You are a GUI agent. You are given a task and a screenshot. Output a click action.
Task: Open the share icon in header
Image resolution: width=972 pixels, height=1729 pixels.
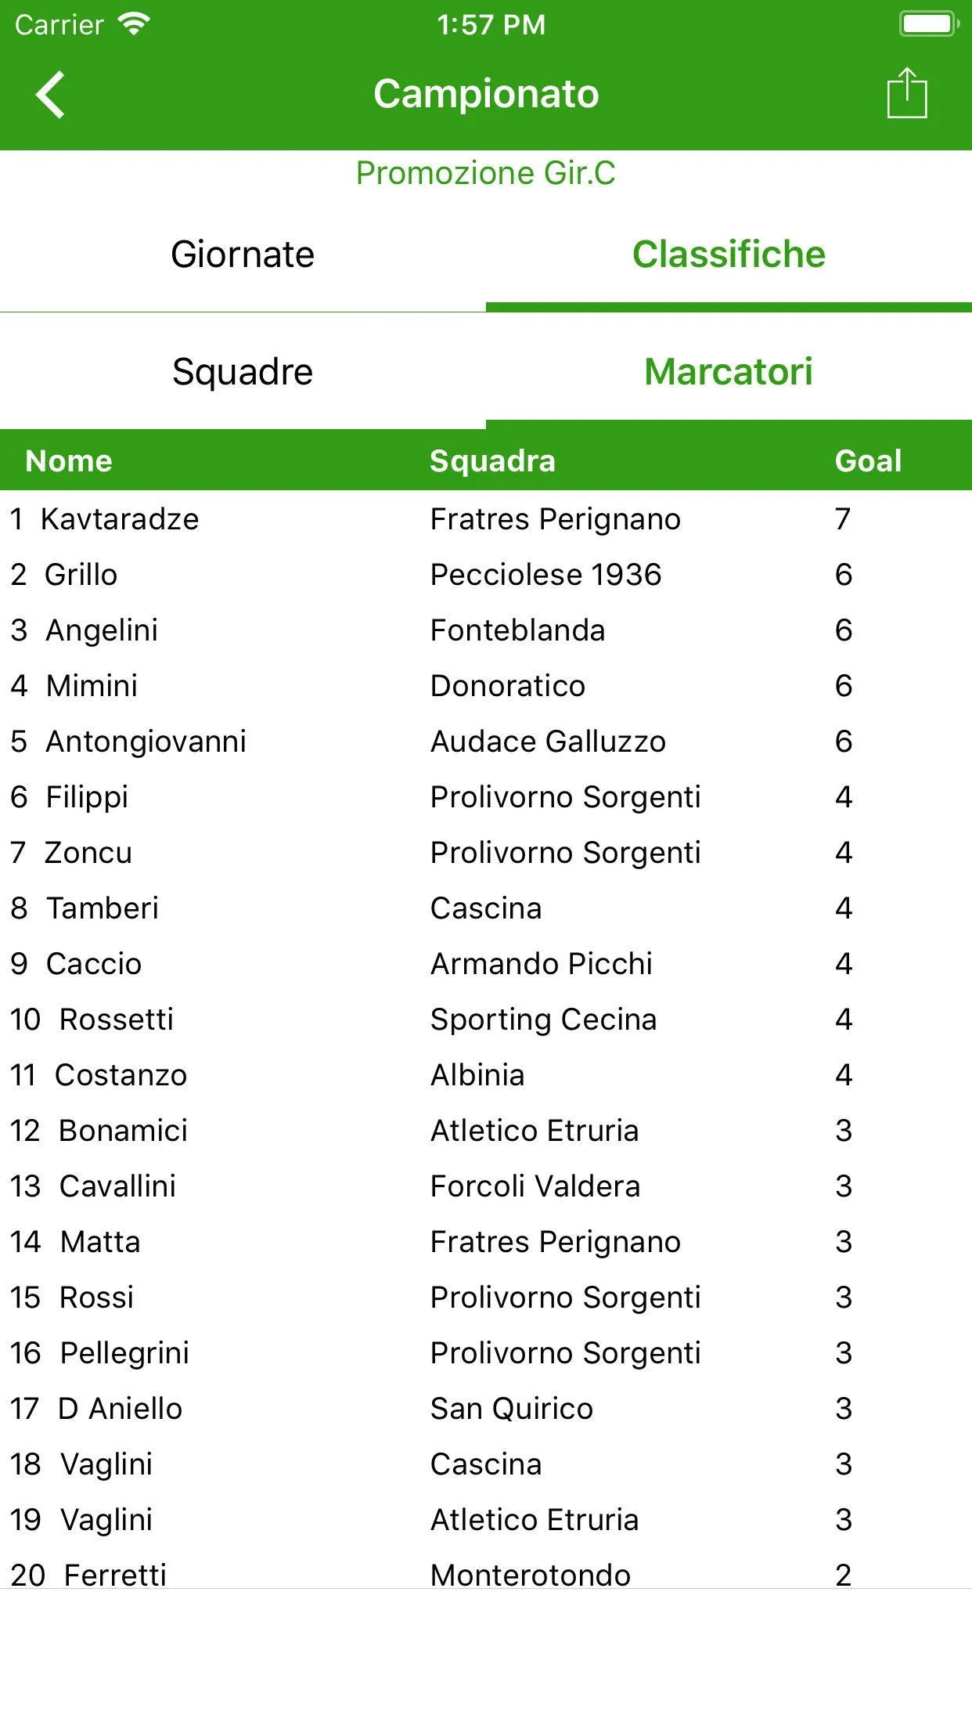pyautogui.click(x=907, y=93)
